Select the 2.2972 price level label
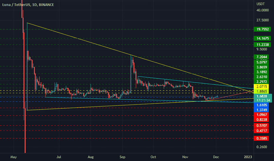274x161 pixels. point(261,82)
